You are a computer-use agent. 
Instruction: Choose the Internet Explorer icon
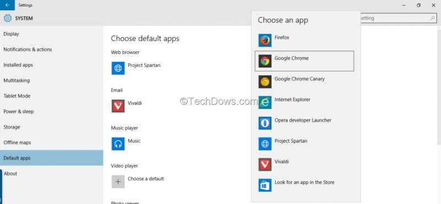click(x=265, y=103)
